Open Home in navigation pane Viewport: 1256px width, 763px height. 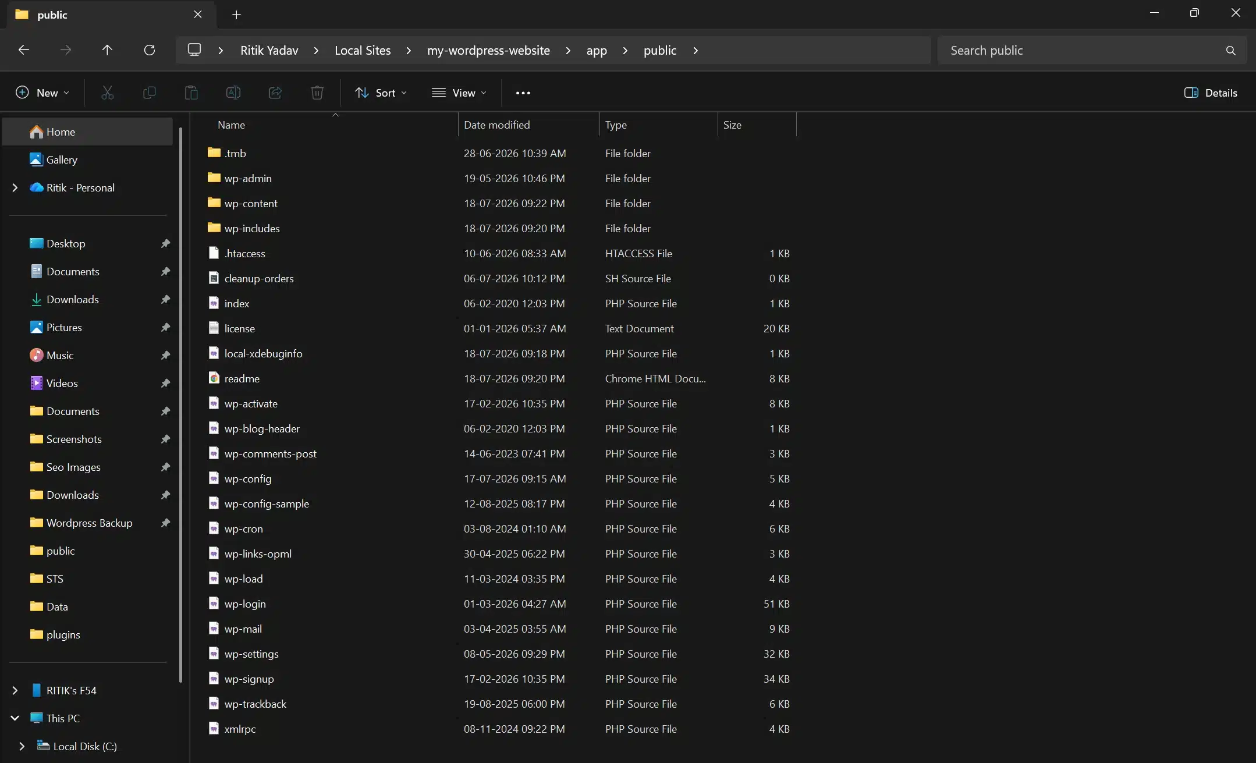pyautogui.click(x=87, y=132)
